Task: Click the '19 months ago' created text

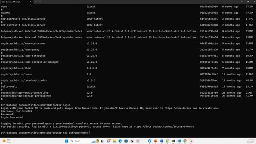Action: click(232, 86)
